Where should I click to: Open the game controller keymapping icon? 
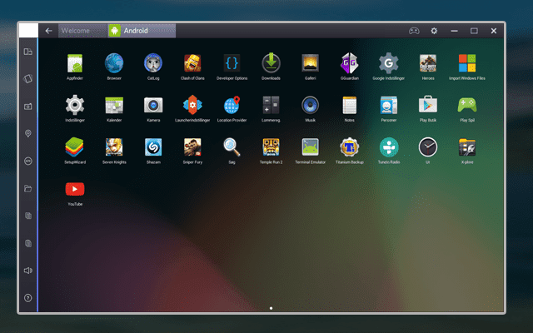point(414,31)
